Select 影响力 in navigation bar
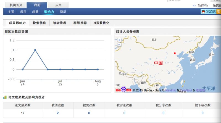The height and width of the screenshot is (123, 221). point(49,12)
